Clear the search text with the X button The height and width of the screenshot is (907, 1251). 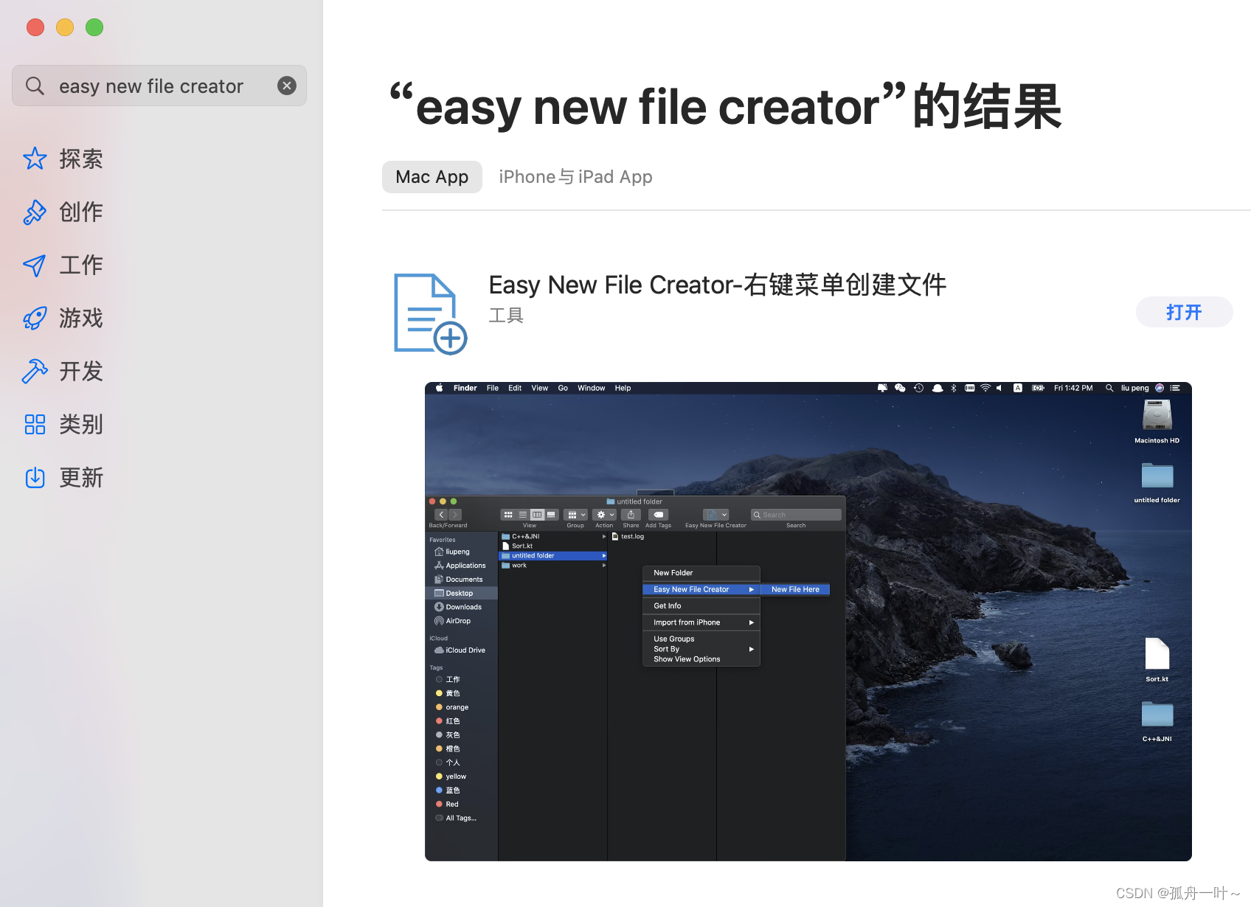287,86
